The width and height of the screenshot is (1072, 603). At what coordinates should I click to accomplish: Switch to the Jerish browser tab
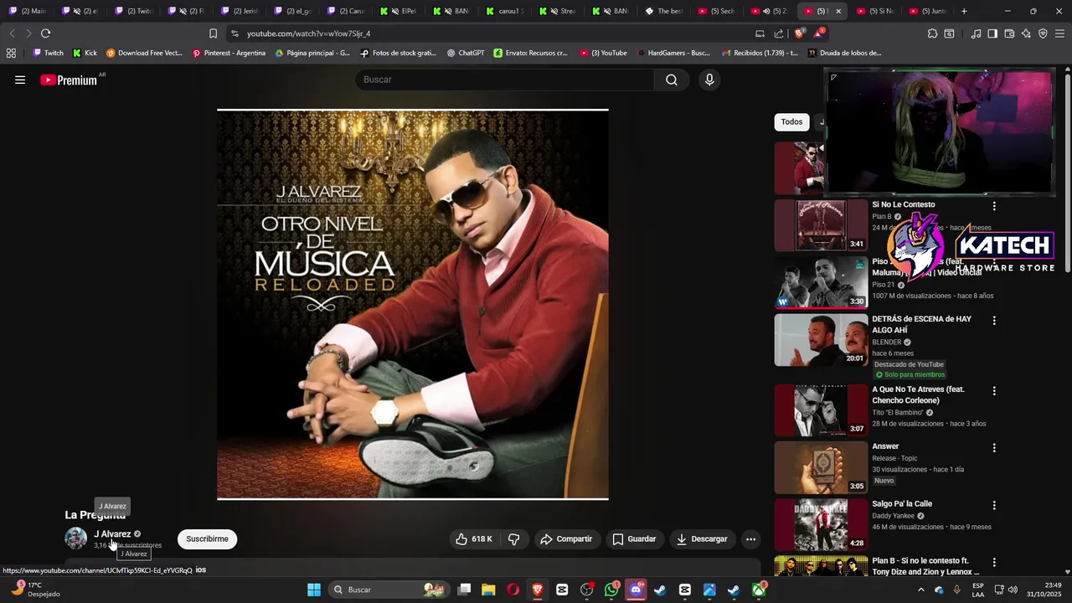click(238, 11)
